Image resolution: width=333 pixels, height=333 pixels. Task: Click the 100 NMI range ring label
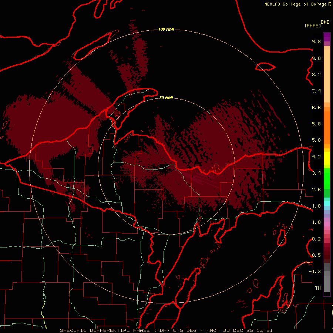[x=166, y=29]
